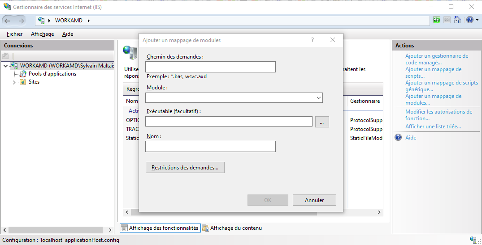The image size is (482, 245).
Task: Click the StaticFileMod handler cell
Action: tap(366, 138)
